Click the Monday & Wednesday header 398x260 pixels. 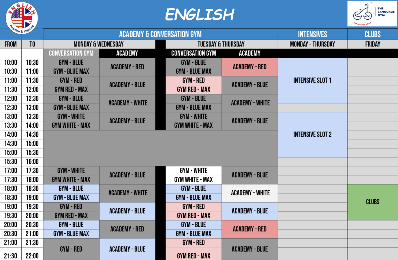99,44
